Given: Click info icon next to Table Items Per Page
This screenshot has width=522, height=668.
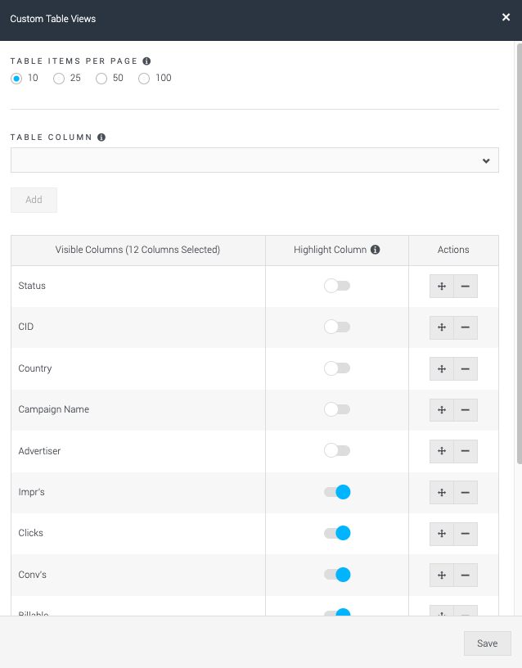Looking at the screenshot, I should 146,61.
